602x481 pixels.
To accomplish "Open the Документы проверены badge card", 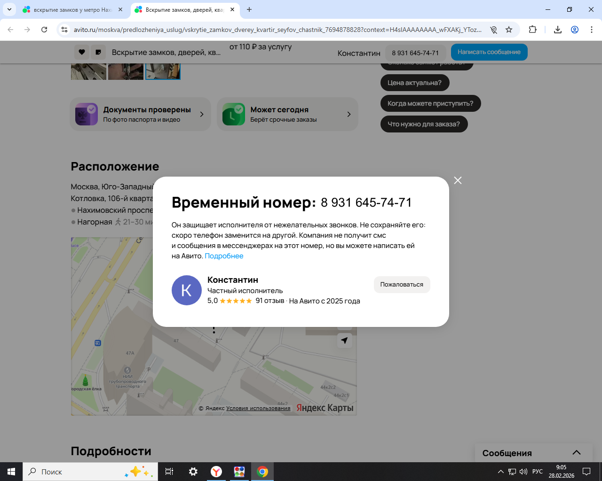I will pyautogui.click(x=141, y=114).
